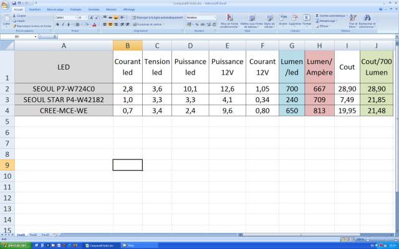
Task: Open the Calibri font name dropdown
Action: pyautogui.click(x=76, y=17)
